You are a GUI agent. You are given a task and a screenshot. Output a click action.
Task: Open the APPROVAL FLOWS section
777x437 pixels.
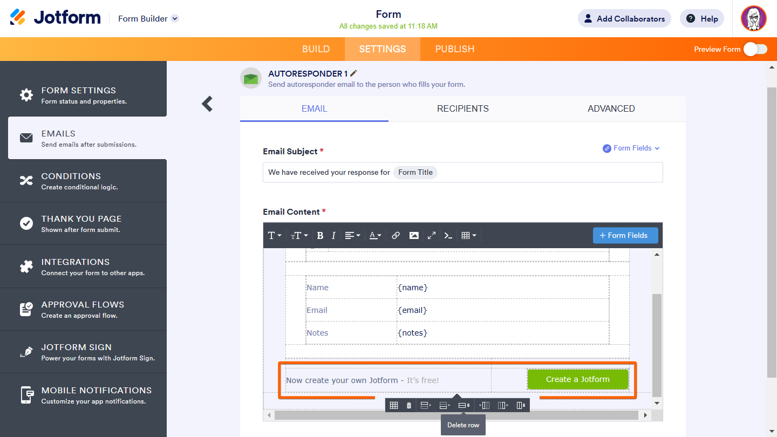pos(84,309)
